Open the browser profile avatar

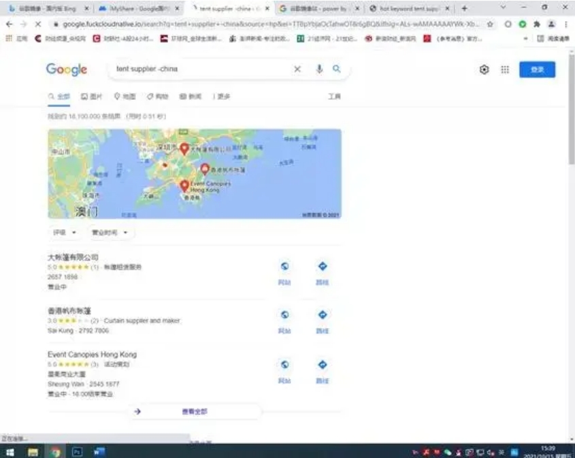coord(551,24)
